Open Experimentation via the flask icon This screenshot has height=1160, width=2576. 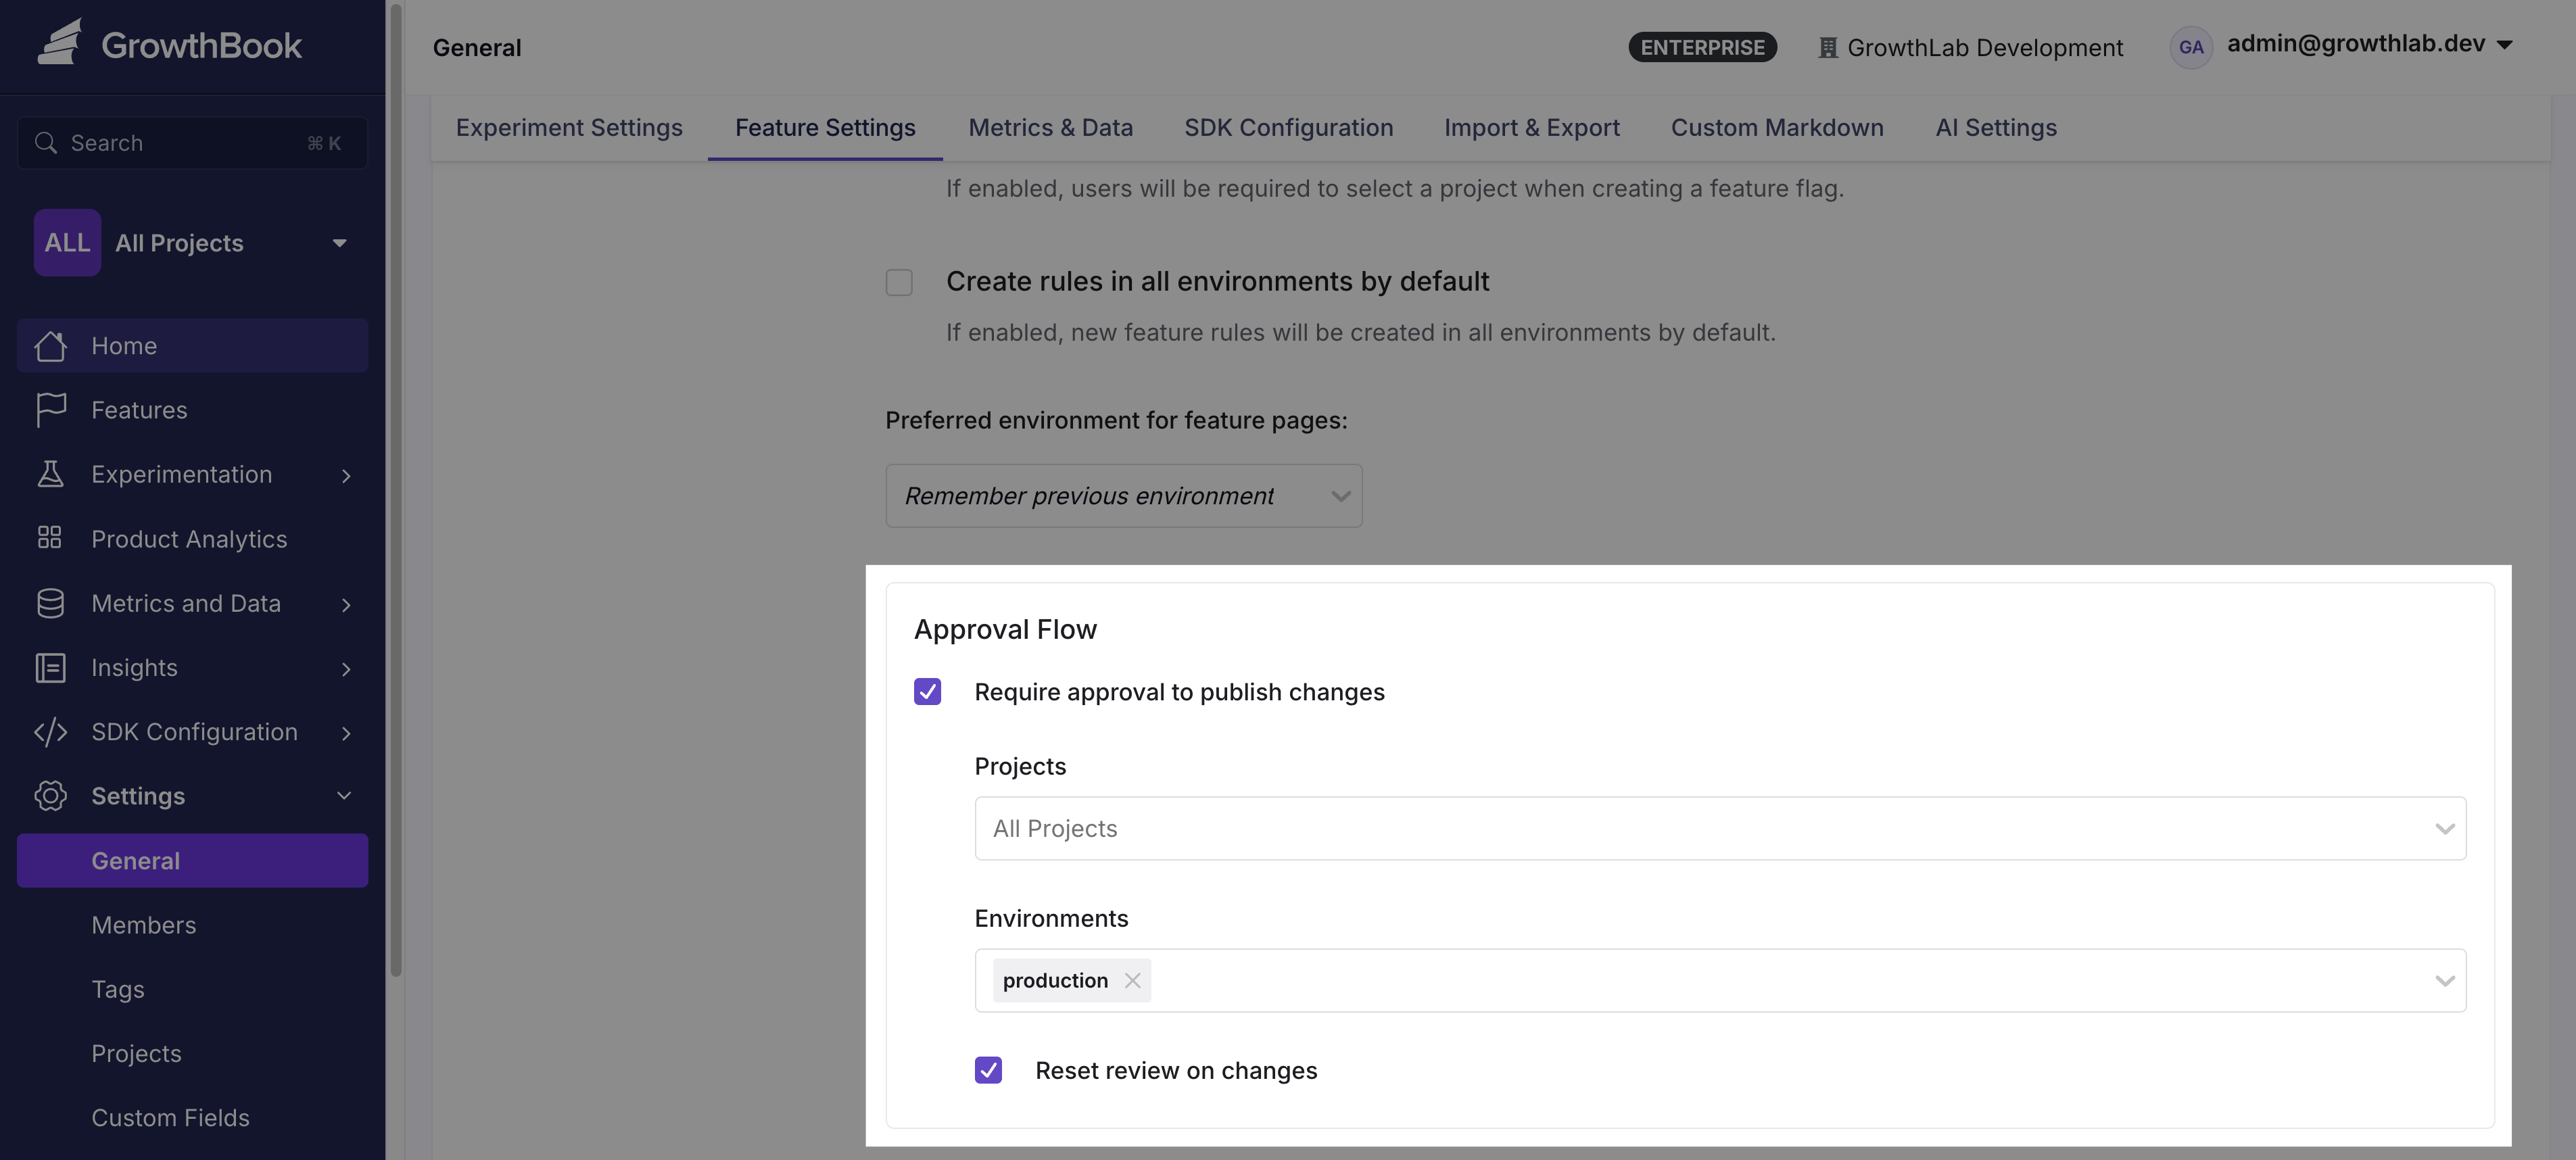pyautogui.click(x=51, y=474)
